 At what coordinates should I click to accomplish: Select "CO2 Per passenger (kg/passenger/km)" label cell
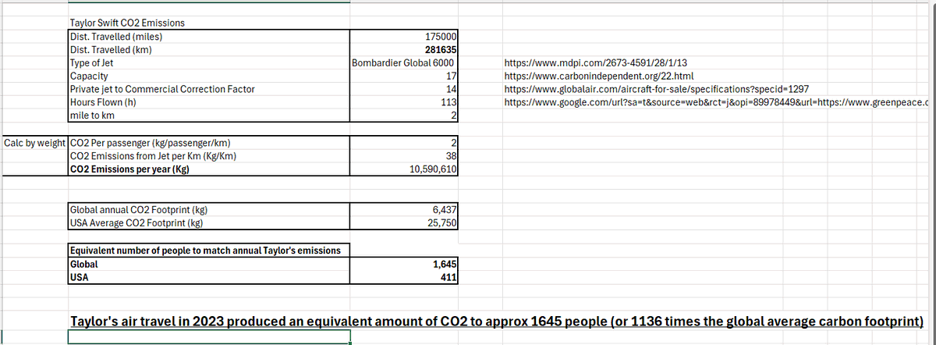tap(209, 142)
